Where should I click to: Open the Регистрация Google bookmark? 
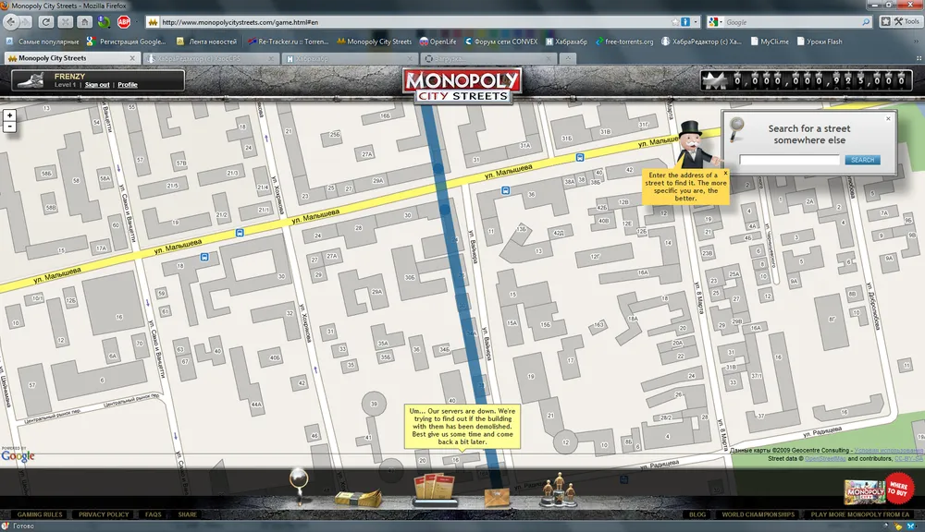126,42
